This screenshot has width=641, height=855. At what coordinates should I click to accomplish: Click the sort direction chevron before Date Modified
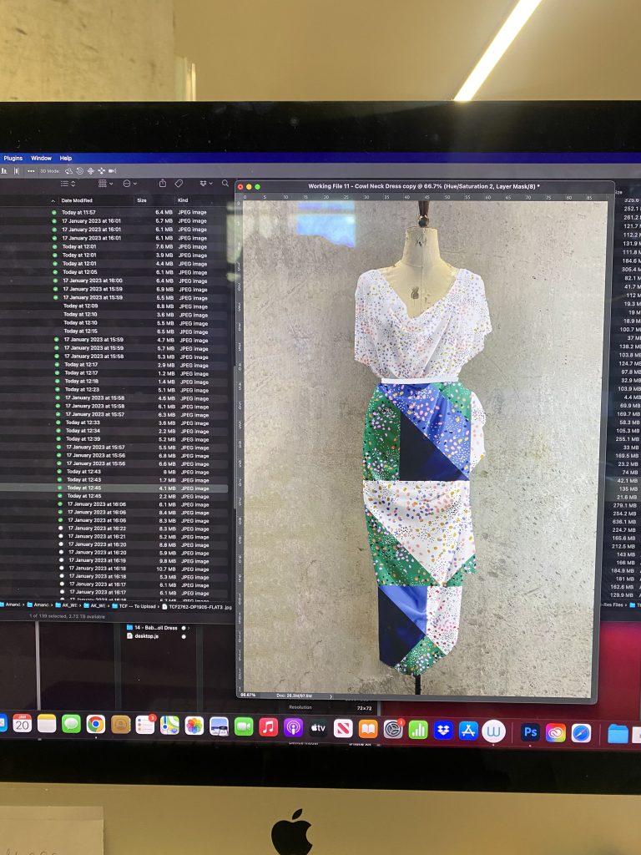(53, 200)
